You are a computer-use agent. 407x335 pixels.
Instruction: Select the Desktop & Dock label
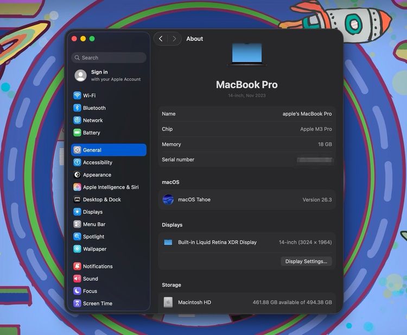(102, 199)
